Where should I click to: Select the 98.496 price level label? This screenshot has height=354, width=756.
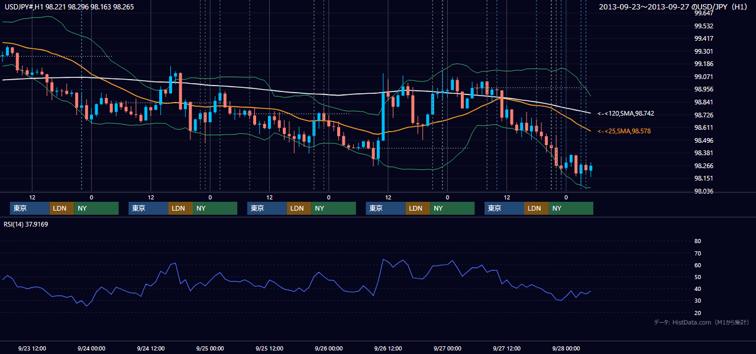703,140
